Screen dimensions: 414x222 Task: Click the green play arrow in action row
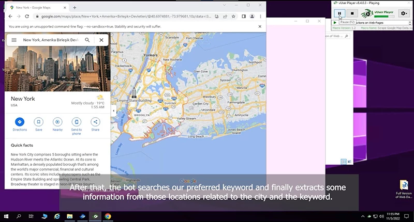335,23
